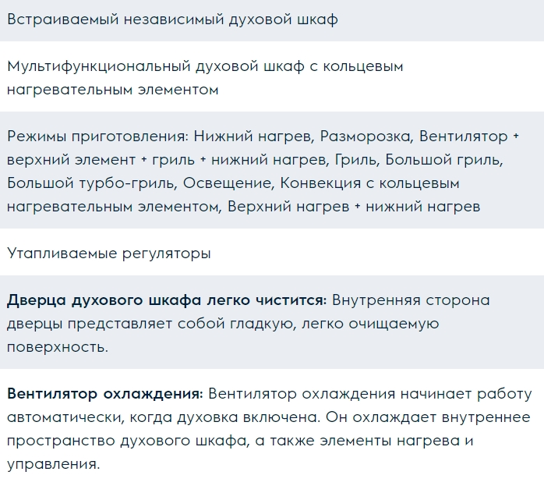Click bold heading 'Дверца духового шкафа легко чистится:'
The width and height of the screenshot is (544, 500).
(167, 300)
